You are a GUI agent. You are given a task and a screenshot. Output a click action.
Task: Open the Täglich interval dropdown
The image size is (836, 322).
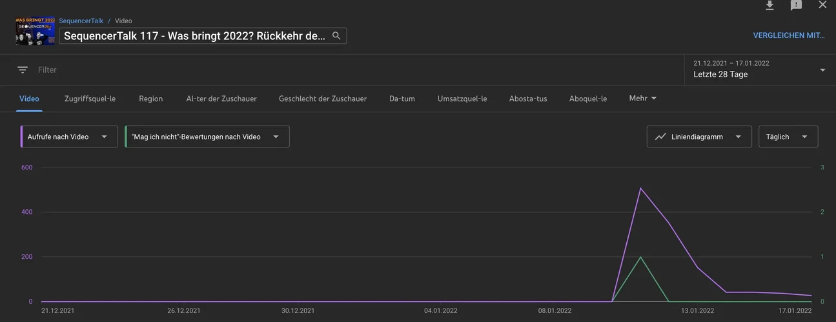[804, 137]
